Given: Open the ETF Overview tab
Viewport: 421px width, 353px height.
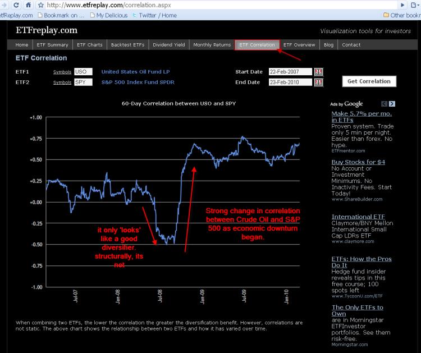Looking at the screenshot, I should (x=299, y=45).
